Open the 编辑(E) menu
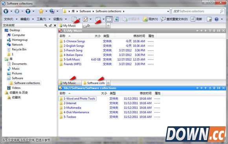 pyautogui.click(x=25, y=19)
